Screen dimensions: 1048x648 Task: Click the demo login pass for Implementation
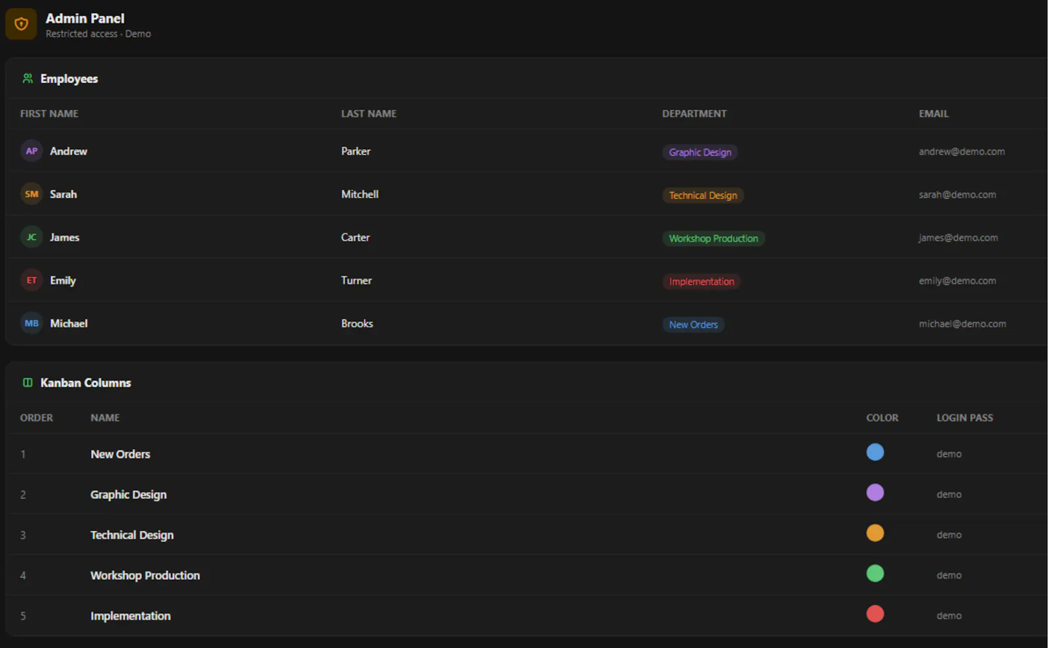[x=948, y=616]
